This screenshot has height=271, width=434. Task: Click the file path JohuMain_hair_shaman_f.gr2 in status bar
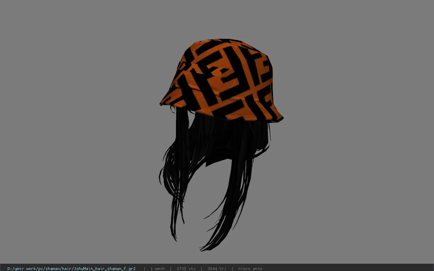point(72,269)
